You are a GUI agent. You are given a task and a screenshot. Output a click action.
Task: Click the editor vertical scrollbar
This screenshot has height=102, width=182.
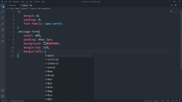coord(181,40)
